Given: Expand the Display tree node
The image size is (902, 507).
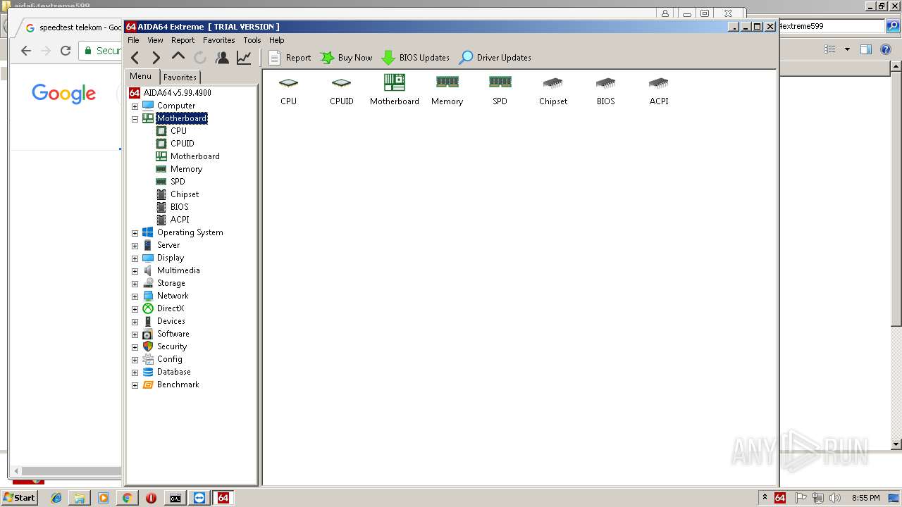Looking at the screenshot, I should point(135,258).
